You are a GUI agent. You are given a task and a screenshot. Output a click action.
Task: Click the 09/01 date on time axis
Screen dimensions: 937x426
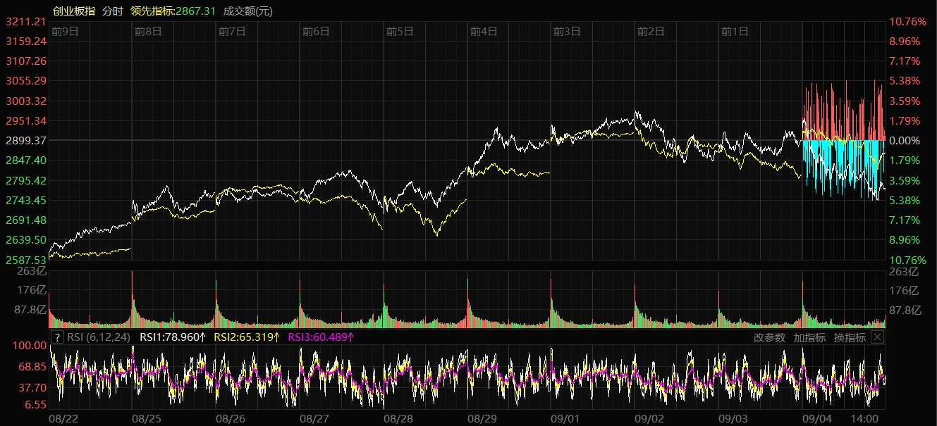(x=565, y=418)
